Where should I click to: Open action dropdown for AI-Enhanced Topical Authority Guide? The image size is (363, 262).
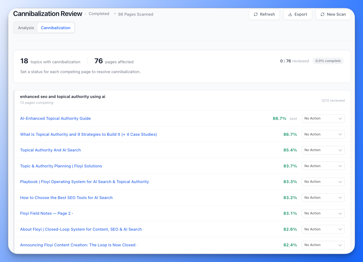pyautogui.click(x=323, y=119)
